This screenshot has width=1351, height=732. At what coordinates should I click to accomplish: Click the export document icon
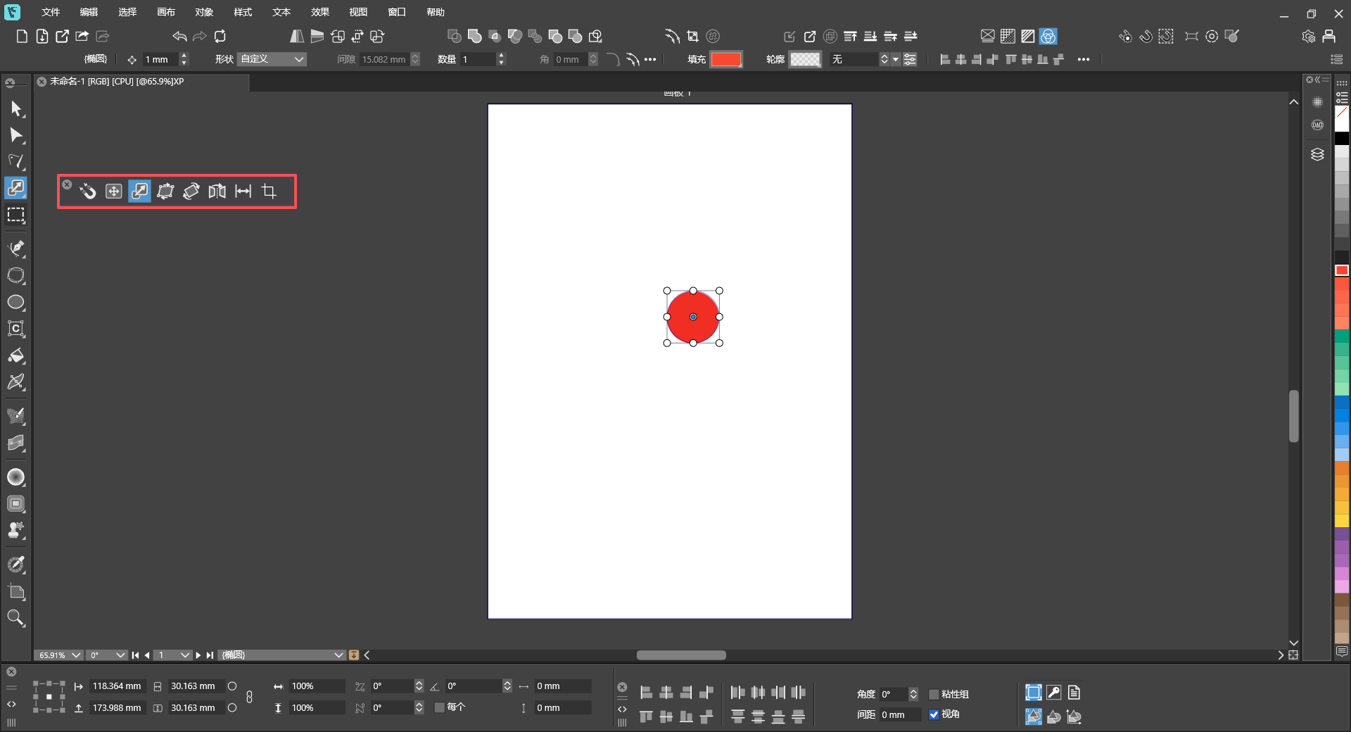(x=62, y=37)
